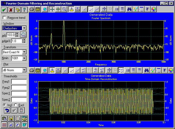Select the yellow crosshair tool in spectrum toolbar
The width and height of the screenshot is (175, 129).
click(x=58, y=9)
